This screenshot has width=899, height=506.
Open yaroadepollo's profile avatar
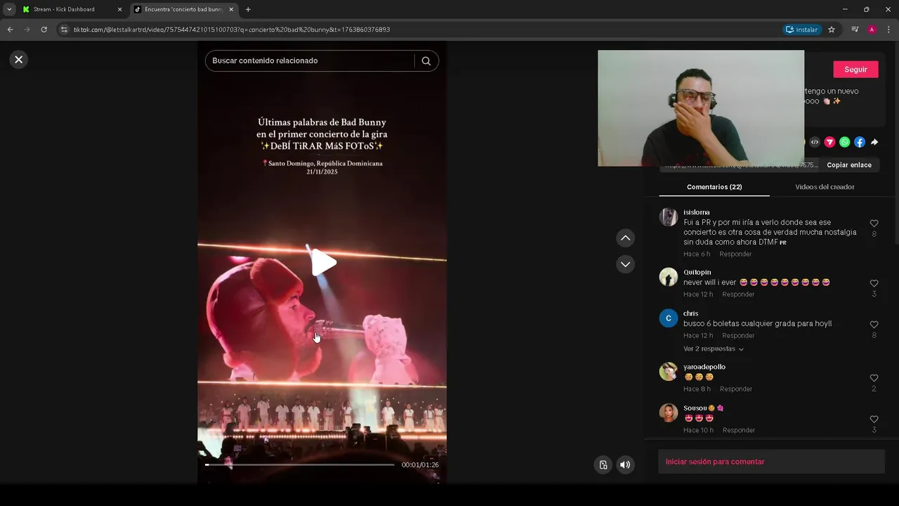[668, 372]
